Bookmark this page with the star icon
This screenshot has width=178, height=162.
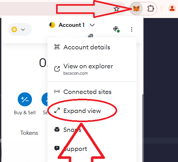(117, 9)
